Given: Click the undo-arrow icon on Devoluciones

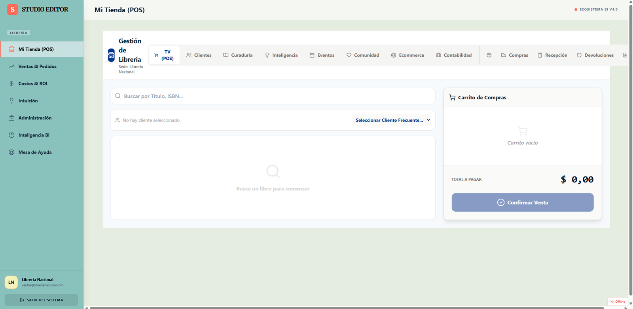Looking at the screenshot, I should coord(579,55).
